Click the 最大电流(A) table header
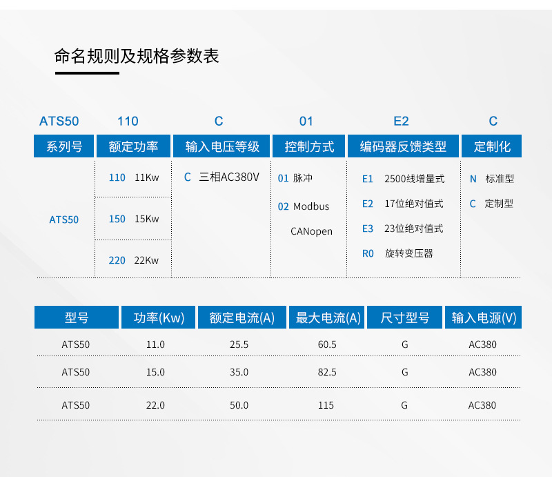The width and height of the screenshot is (552, 477). tap(328, 318)
